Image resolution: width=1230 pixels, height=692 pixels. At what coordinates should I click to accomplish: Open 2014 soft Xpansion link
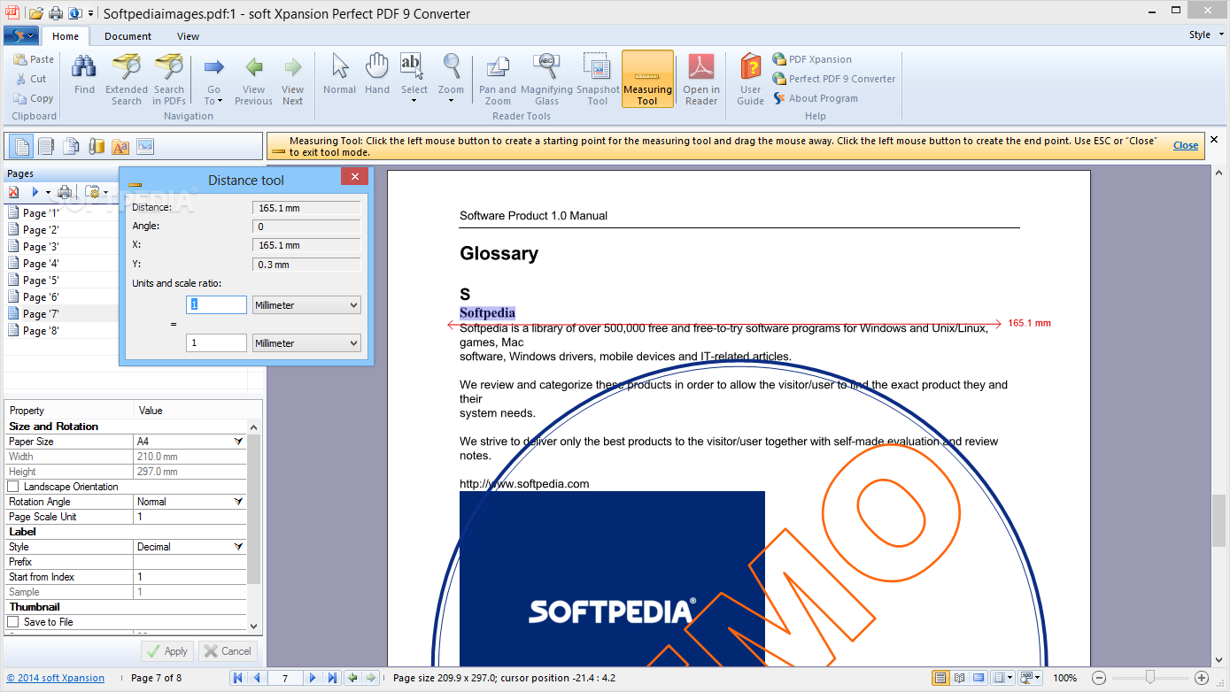click(x=56, y=678)
